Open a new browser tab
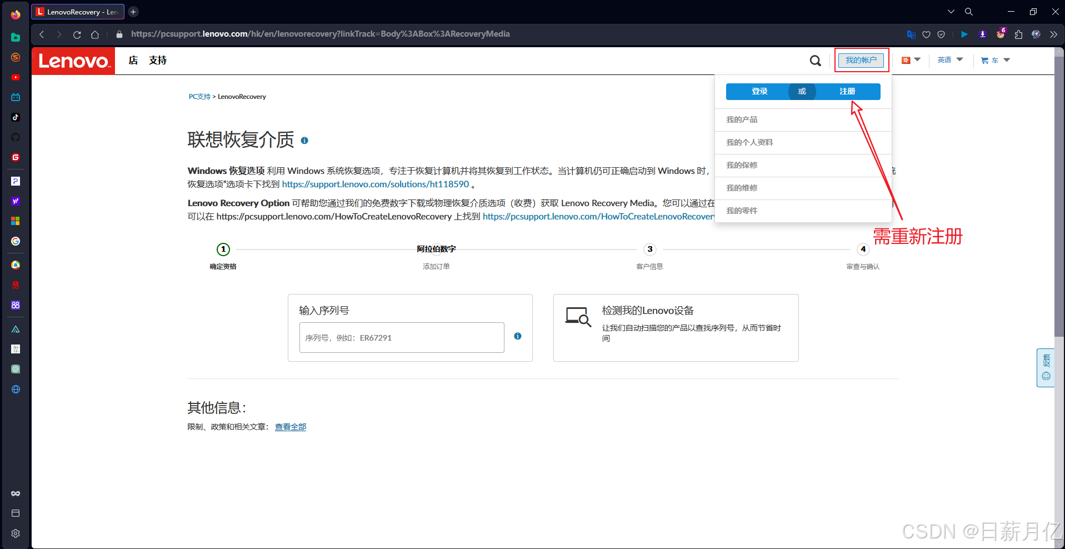 (133, 12)
